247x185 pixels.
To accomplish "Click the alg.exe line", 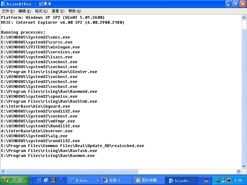I will pos(34,136).
